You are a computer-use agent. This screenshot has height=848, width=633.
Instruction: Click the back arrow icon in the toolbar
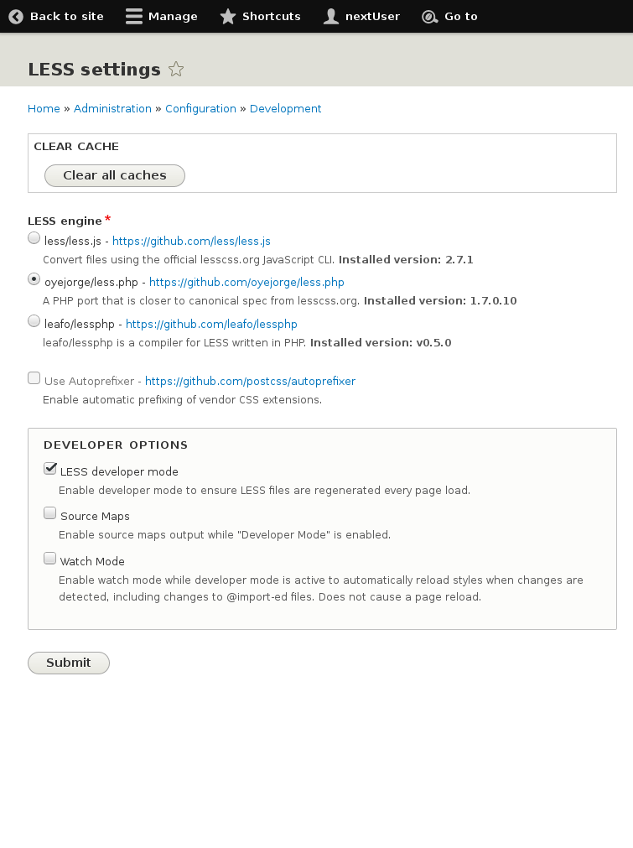[17, 16]
